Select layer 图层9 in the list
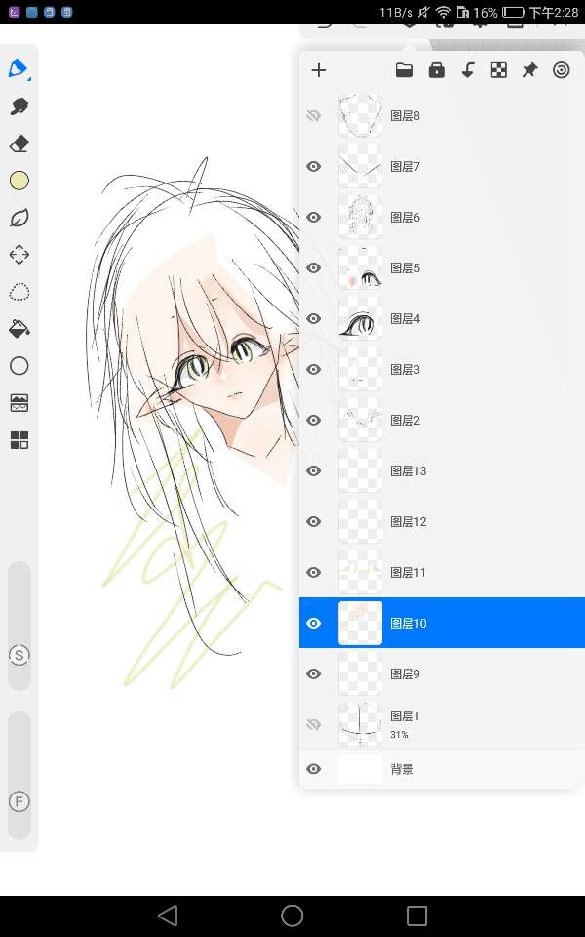The width and height of the screenshot is (585, 937). tap(439, 673)
